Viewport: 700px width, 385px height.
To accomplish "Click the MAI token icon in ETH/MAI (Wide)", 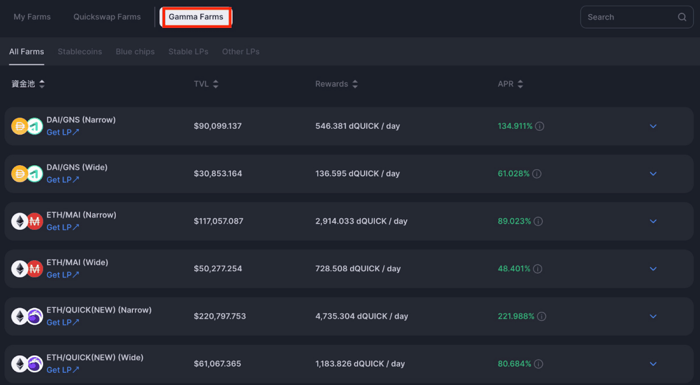I will pos(35,269).
